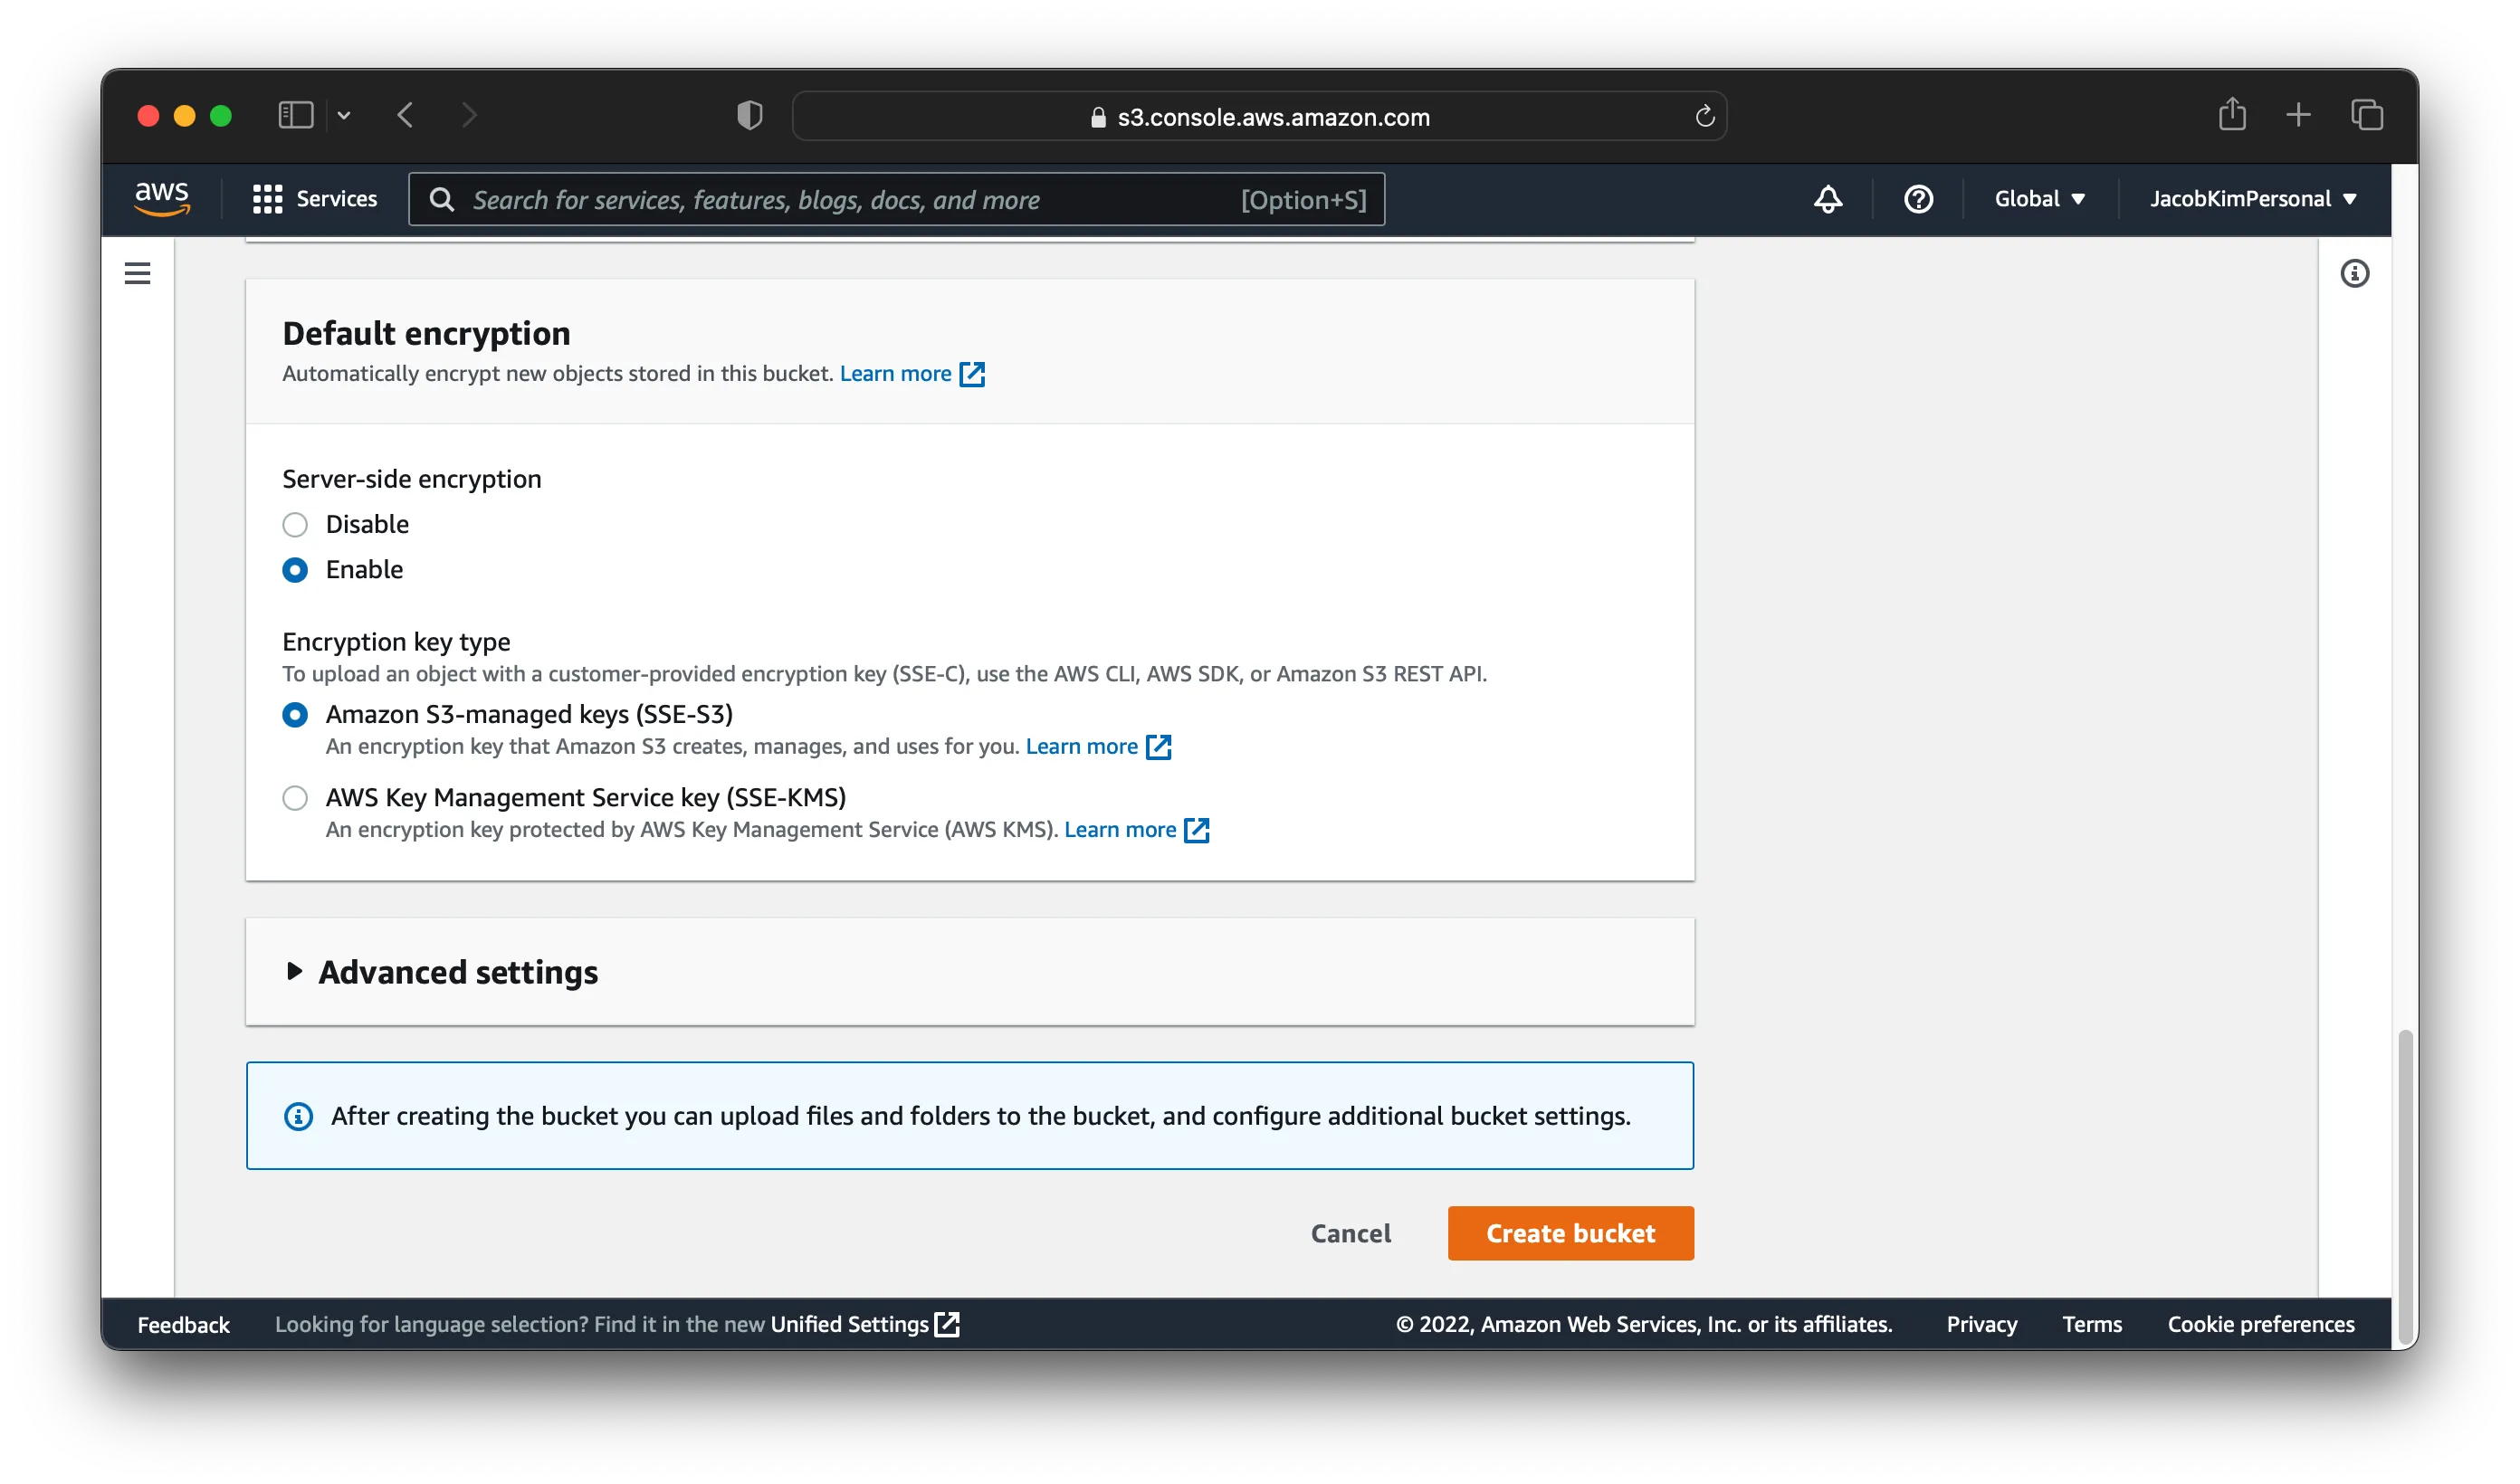Screen dimensions: 2520x1484
Task: Open Learn more about default encryption
Action: coord(896,373)
